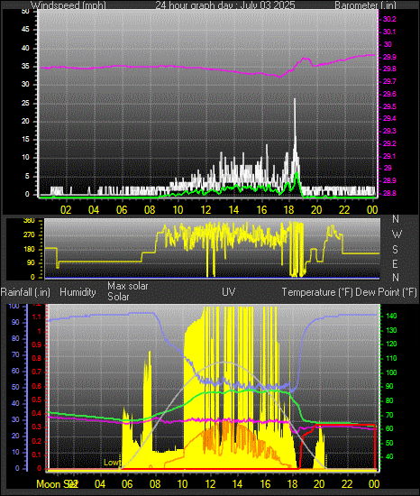Click the Dew Point (°F) legend label
The width and height of the screenshot is (420, 496).
click(386, 292)
